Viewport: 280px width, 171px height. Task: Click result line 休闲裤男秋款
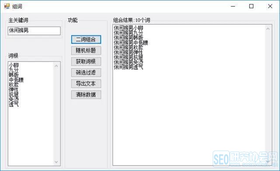tap(129, 48)
